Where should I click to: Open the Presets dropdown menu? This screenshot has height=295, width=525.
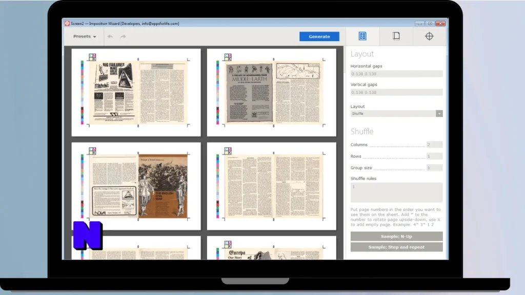coord(85,36)
